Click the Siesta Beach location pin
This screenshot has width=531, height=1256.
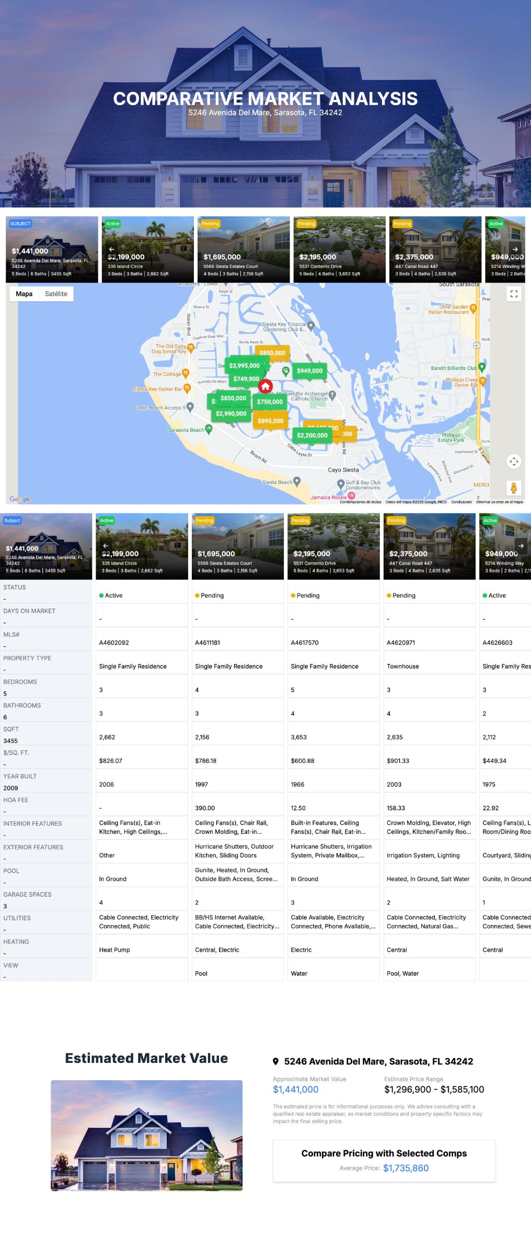click(297, 481)
